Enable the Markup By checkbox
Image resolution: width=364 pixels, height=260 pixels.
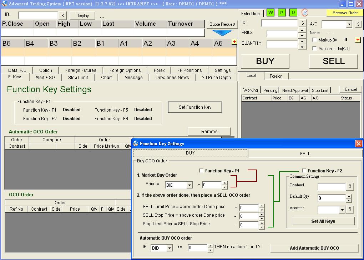pyautogui.click(x=314, y=40)
